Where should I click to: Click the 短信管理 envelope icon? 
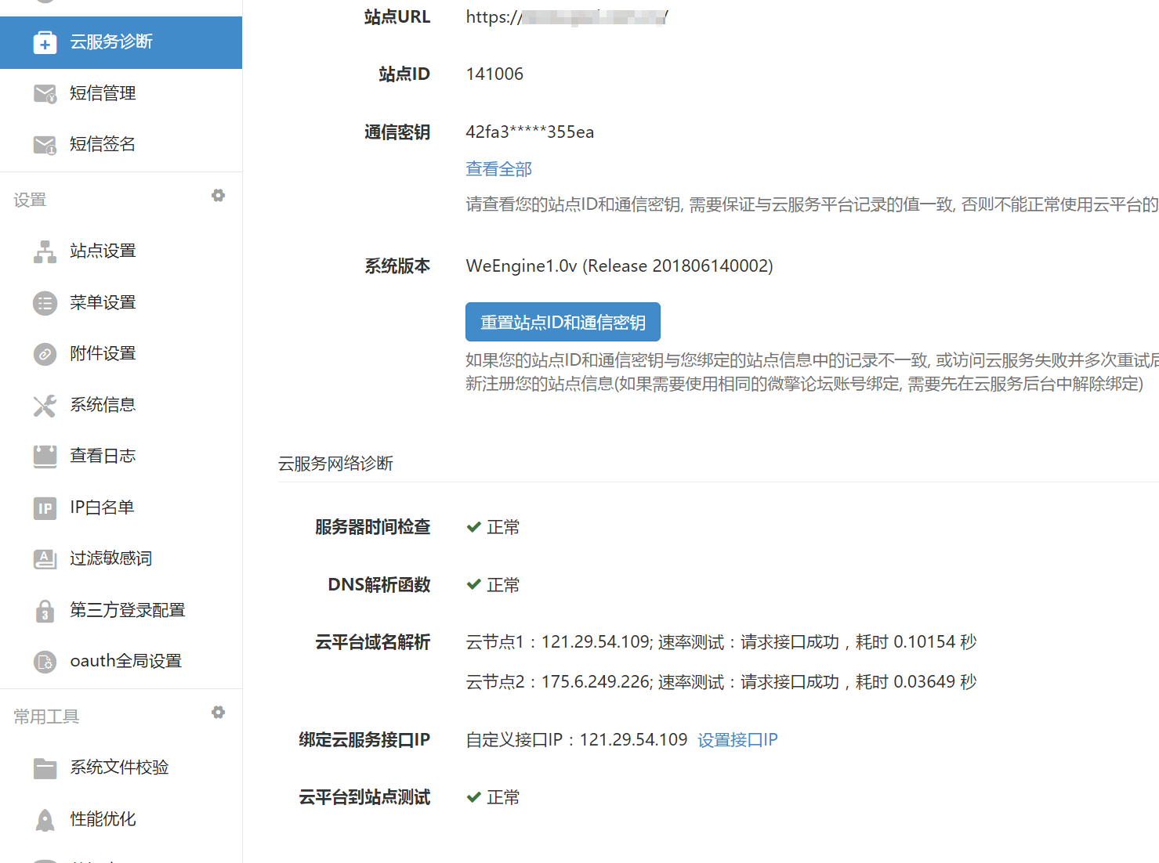tap(45, 94)
